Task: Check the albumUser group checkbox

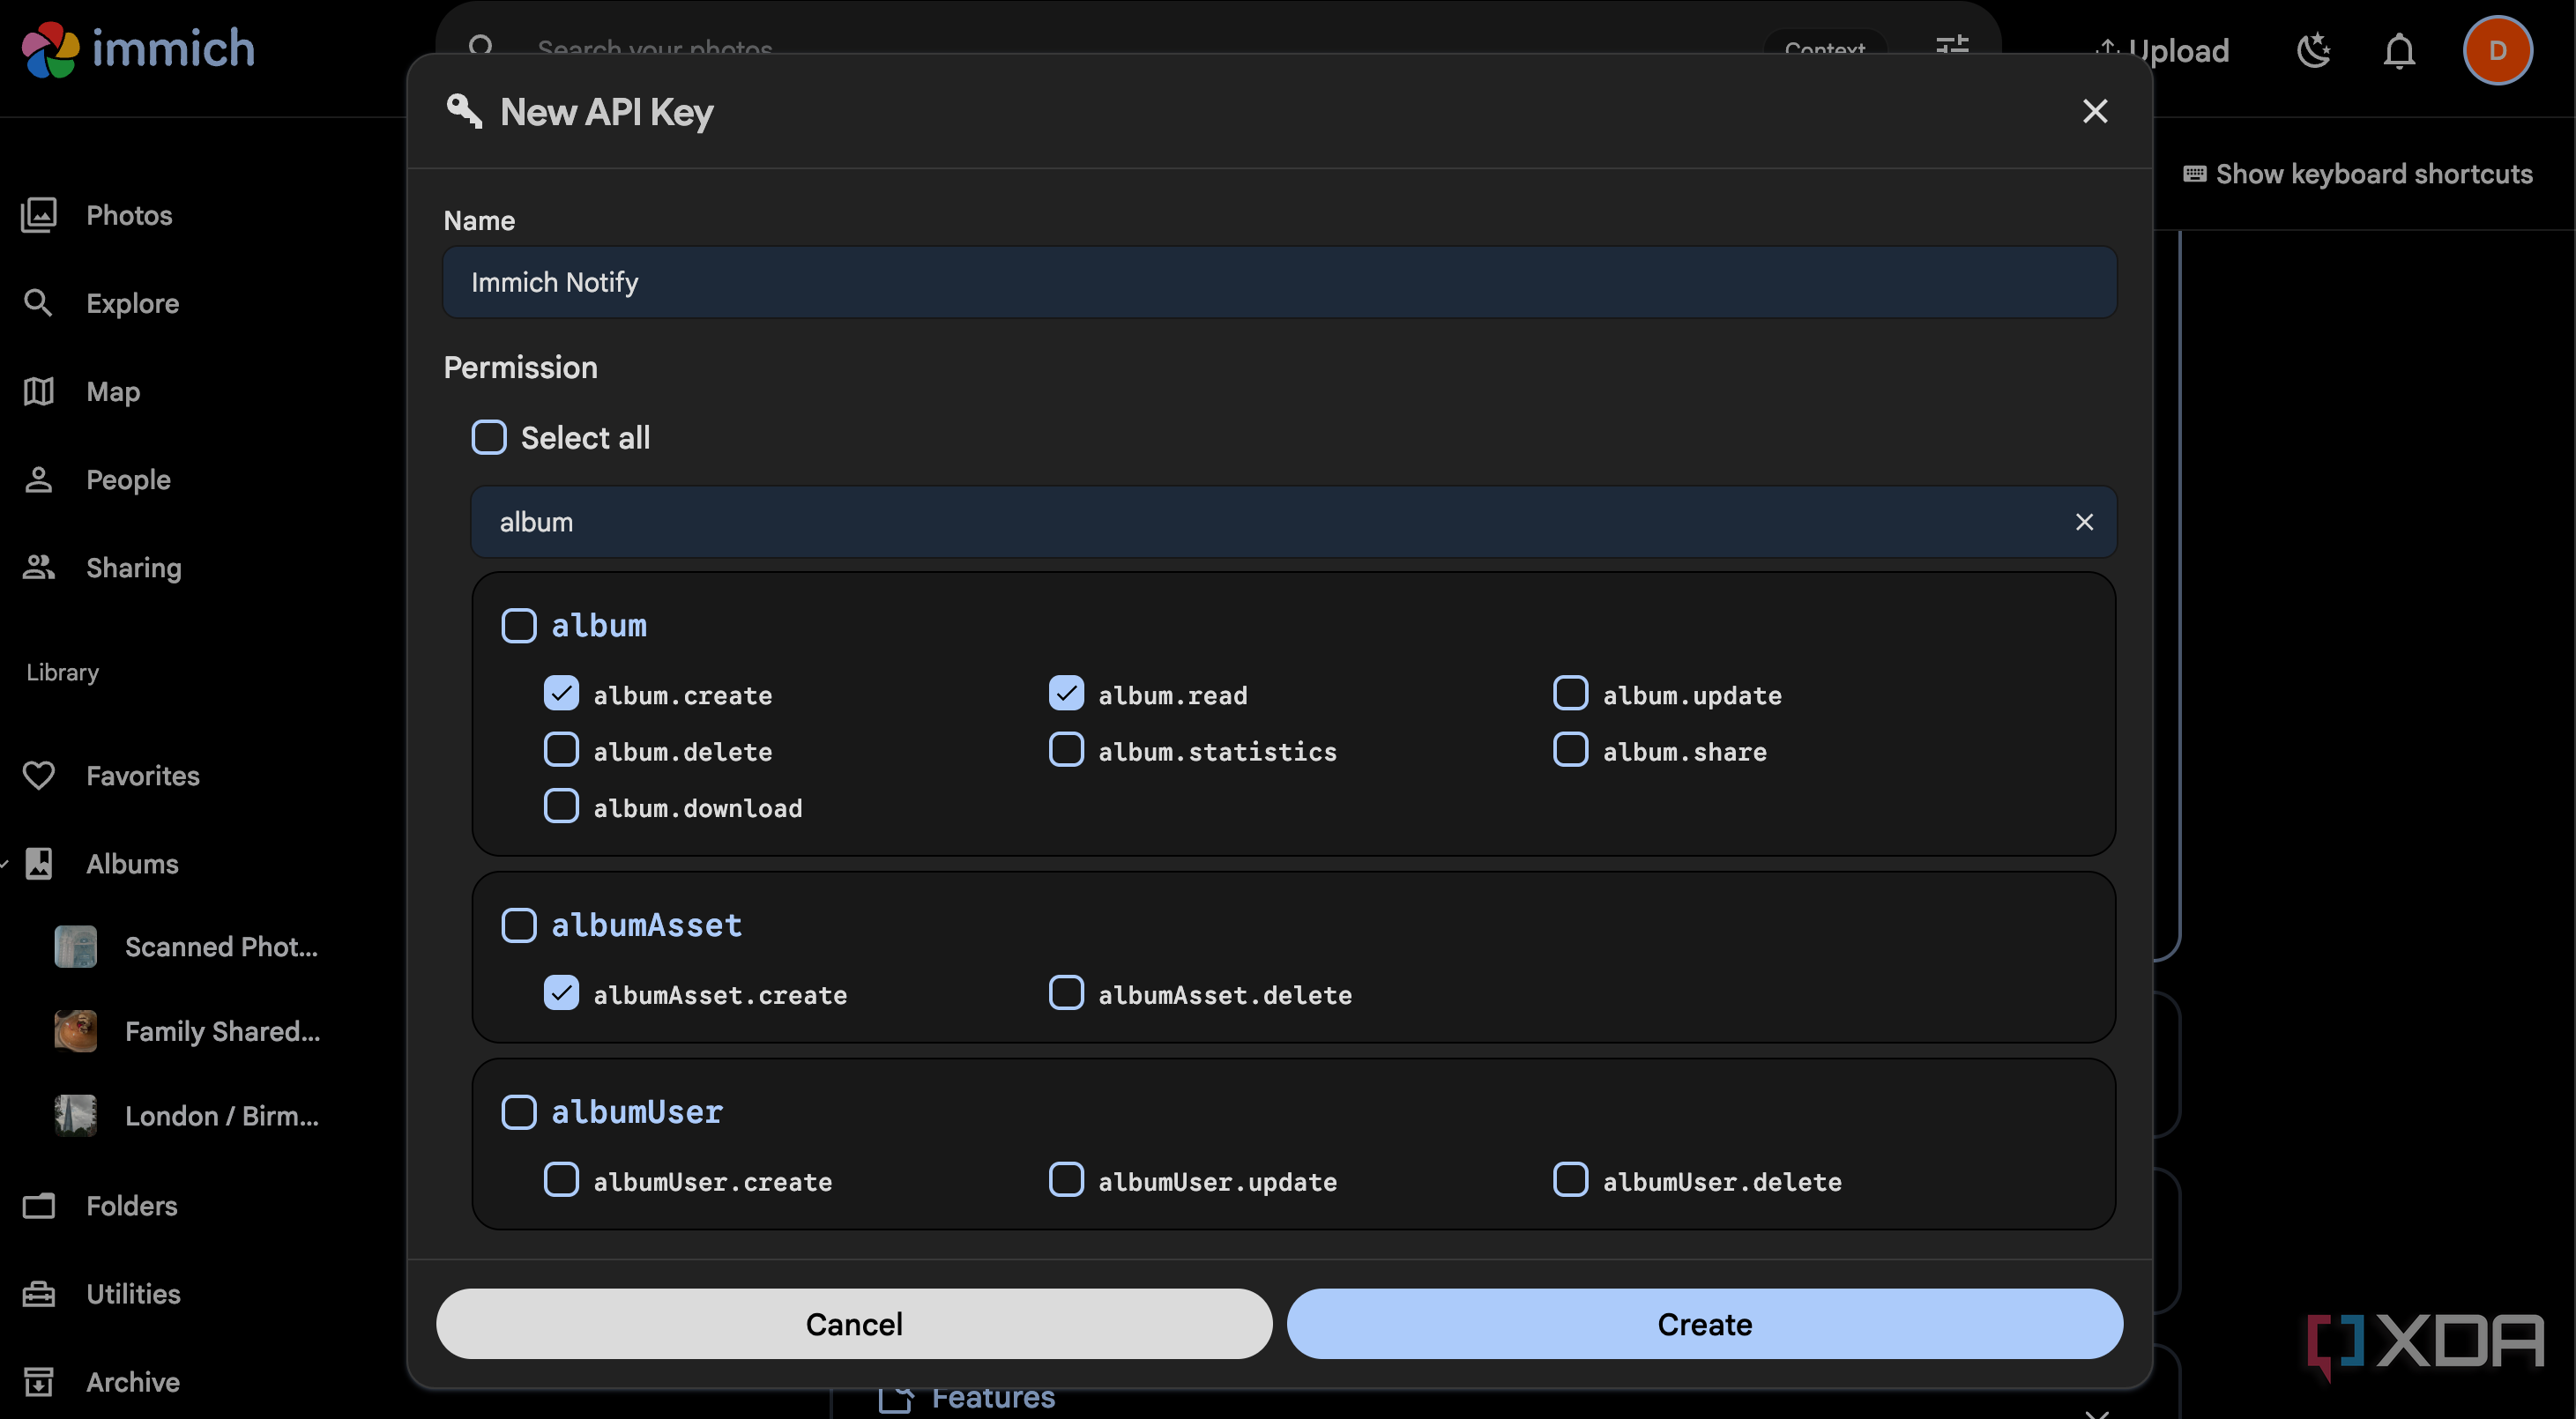Action: 518,1112
